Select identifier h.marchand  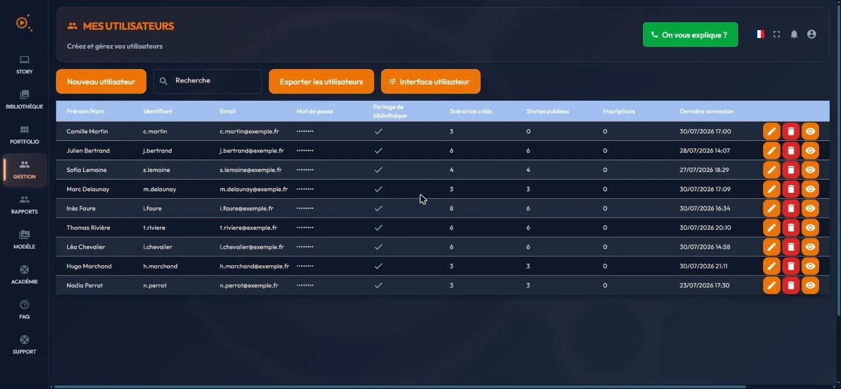coord(160,266)
